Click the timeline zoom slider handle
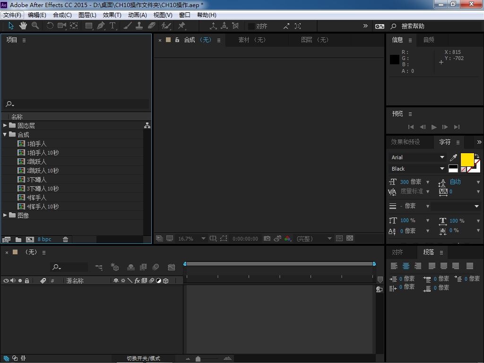The height and width of the screenshot is (363, 484). click(198, 359)
